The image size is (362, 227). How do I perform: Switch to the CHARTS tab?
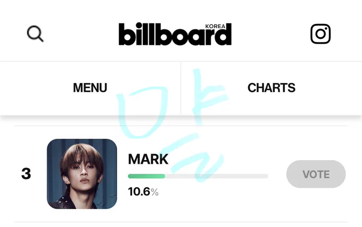point(271,88)
